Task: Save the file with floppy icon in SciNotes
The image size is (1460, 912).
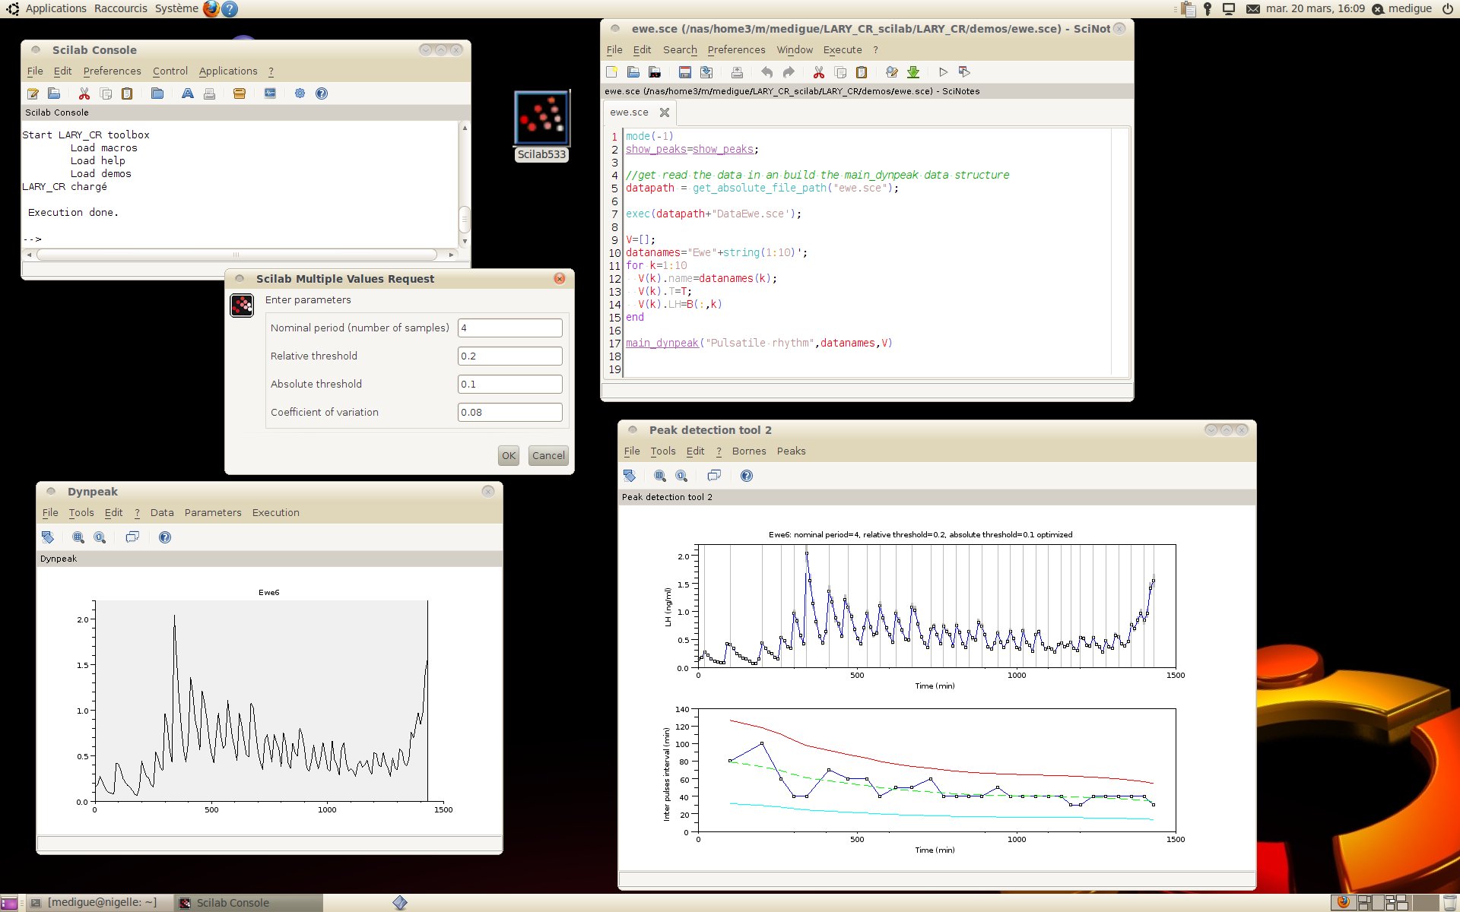Action: [684, 72]
